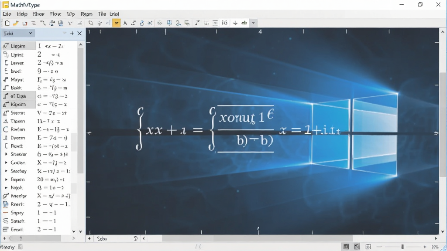Click the small icon beside status bar text
This screenshot has height=251, width=447.
20,247
